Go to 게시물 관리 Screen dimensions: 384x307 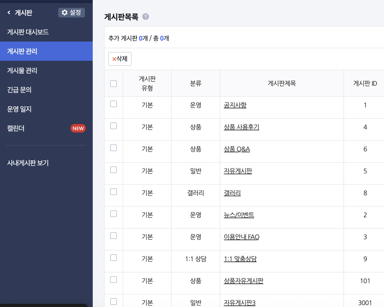22,71
